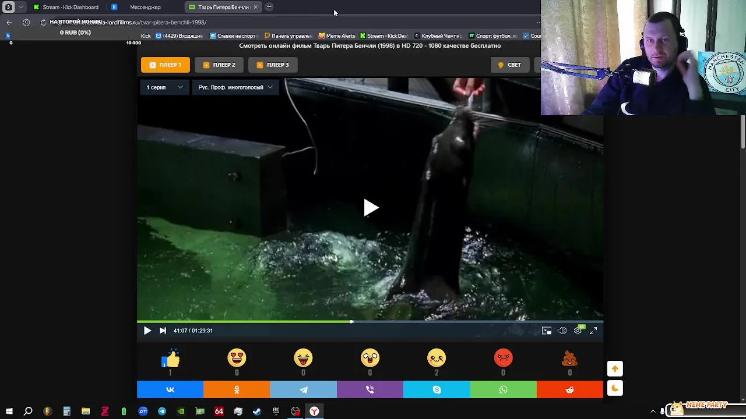The height and width of the screenshot is (419, 746).
Task: Share the page via Skype
Action: (x=437, y=390)
